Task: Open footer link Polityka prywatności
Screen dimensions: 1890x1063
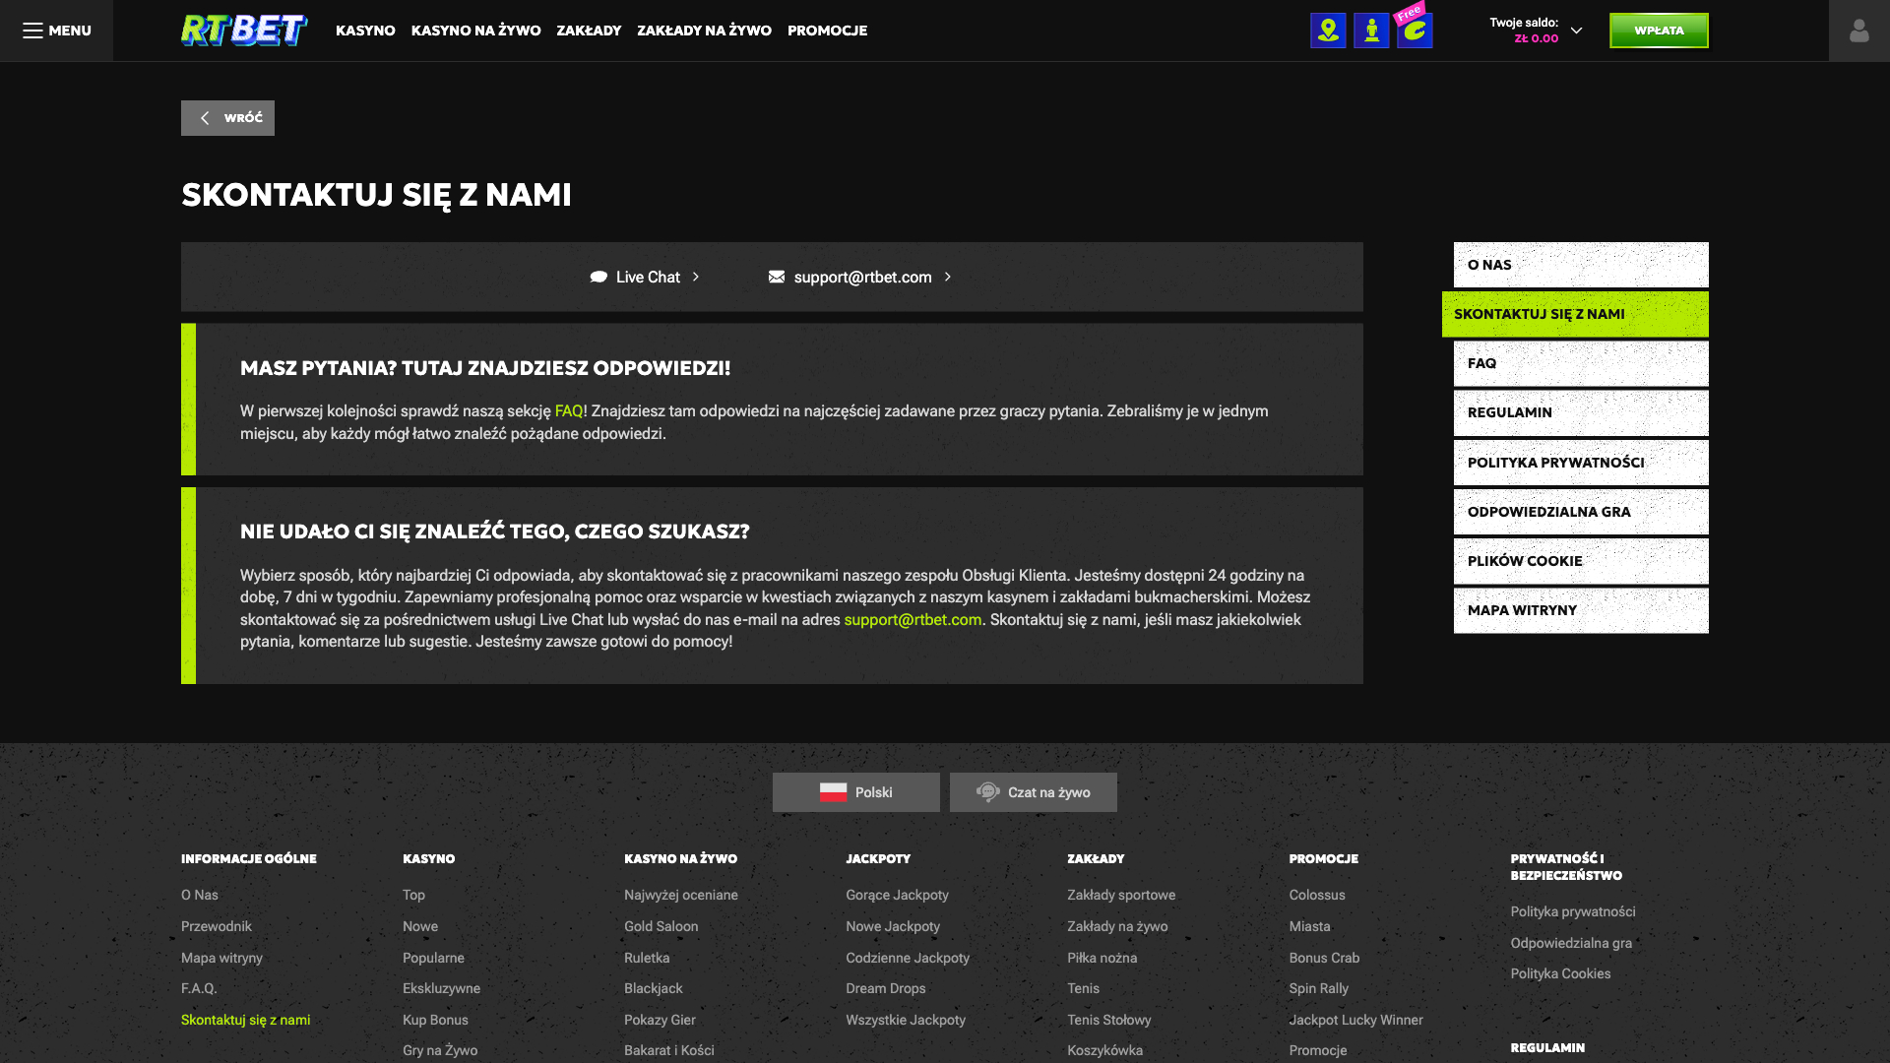Action: click(x=1573, y=911)
